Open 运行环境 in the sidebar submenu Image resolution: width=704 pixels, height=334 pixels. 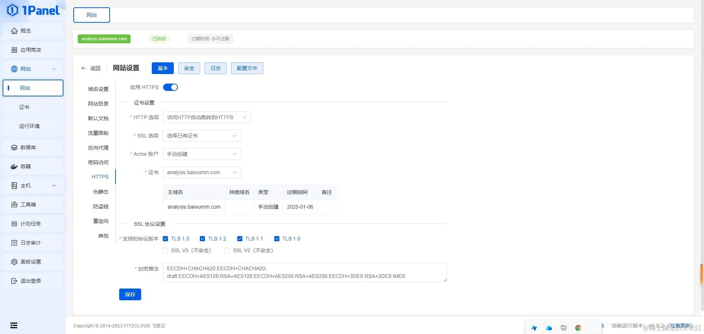tap(33, 126)
